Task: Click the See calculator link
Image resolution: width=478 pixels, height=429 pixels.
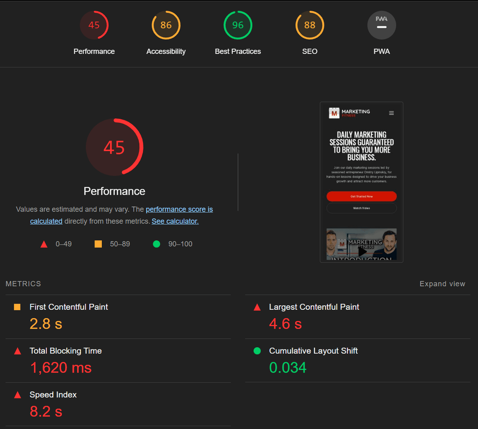Action: click(x=175, y=221)
